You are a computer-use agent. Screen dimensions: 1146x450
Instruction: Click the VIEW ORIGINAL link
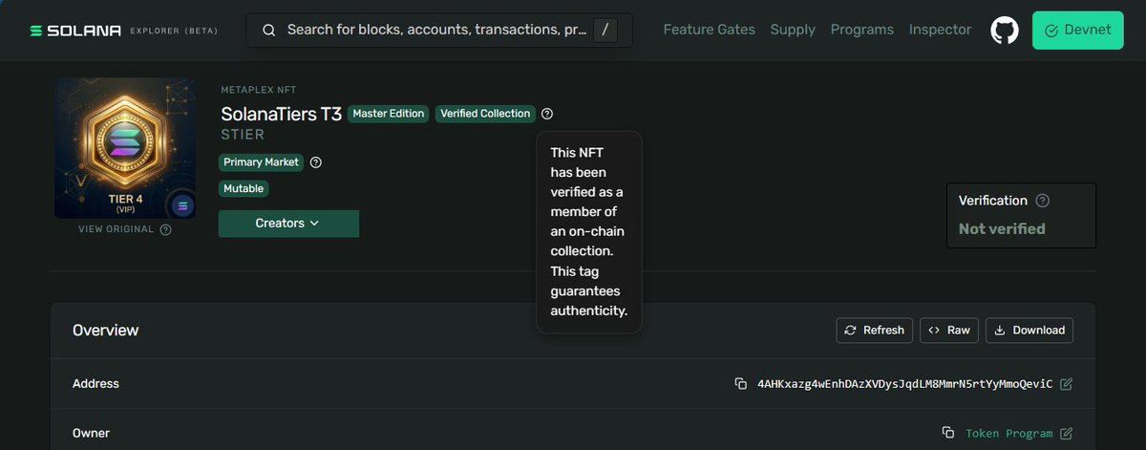click(x=116, y=229)
